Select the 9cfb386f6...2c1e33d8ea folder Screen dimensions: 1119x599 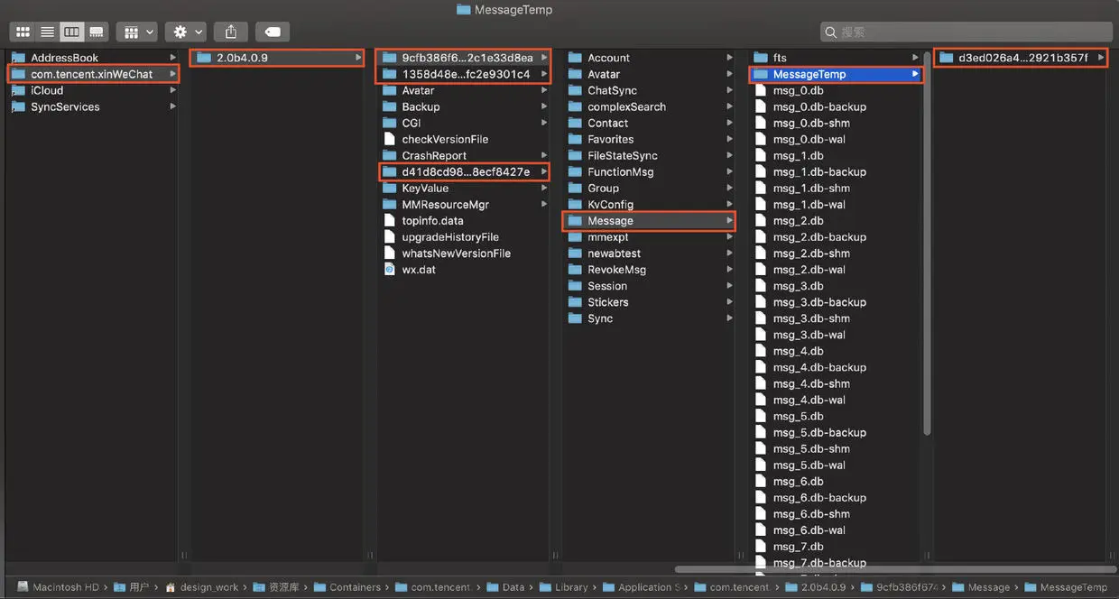coord(464,58)
